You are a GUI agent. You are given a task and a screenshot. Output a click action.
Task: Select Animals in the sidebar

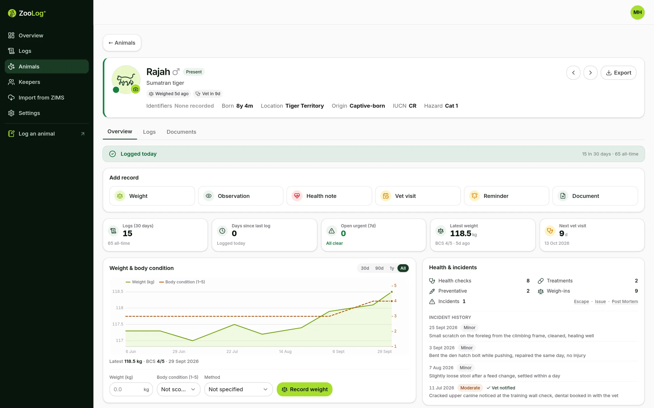point(47,66)
